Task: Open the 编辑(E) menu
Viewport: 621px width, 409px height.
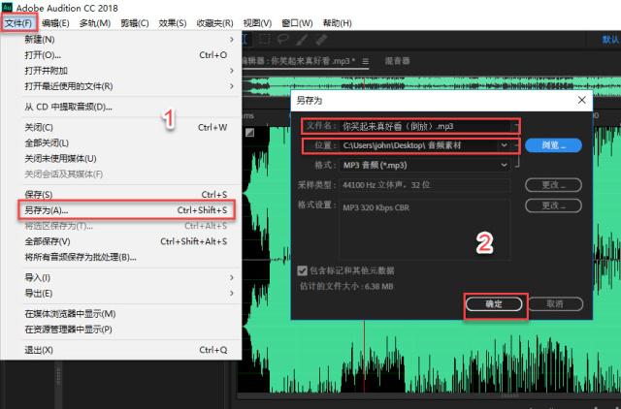Action: [55, 23]
